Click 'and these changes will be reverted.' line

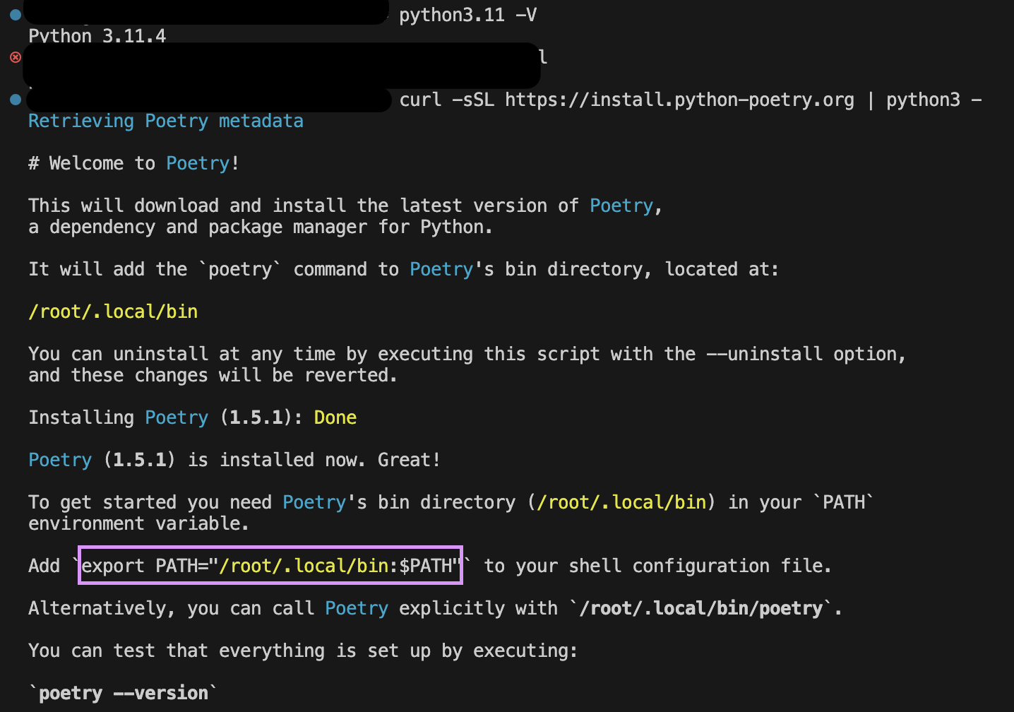point(213,375)
